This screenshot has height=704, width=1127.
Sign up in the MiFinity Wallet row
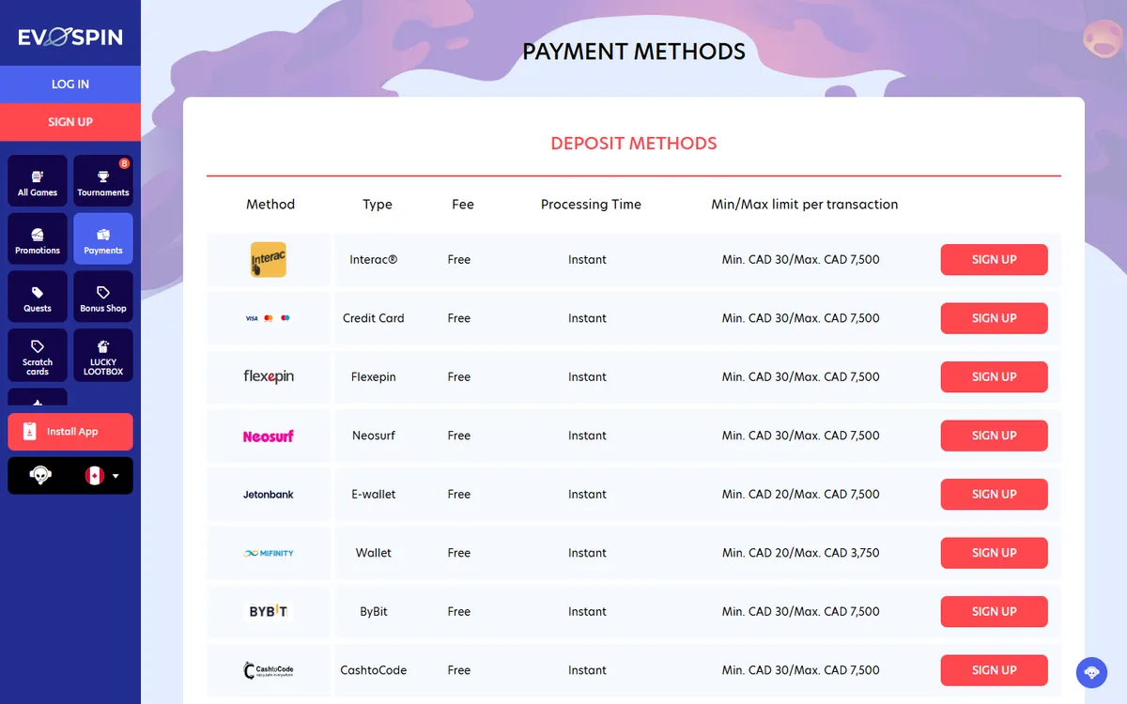pos(995,553)
